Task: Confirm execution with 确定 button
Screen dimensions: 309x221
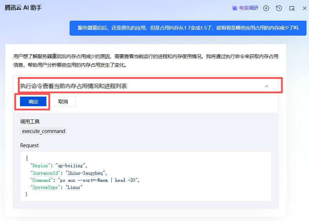Action: (34, 102)
